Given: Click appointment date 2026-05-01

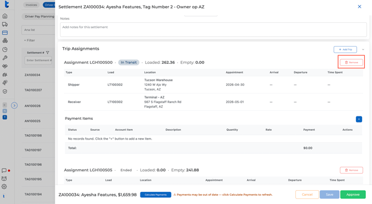Looking at the screenshot, I should [235, 102].
